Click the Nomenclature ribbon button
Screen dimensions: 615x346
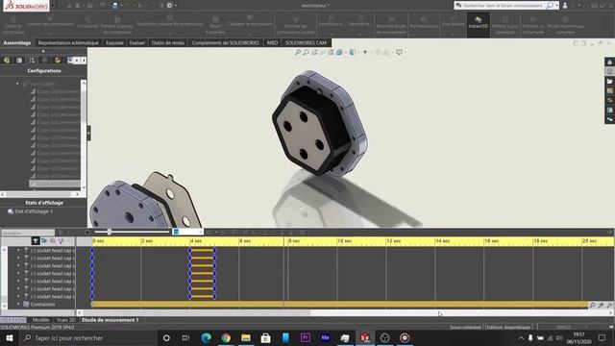424,23
